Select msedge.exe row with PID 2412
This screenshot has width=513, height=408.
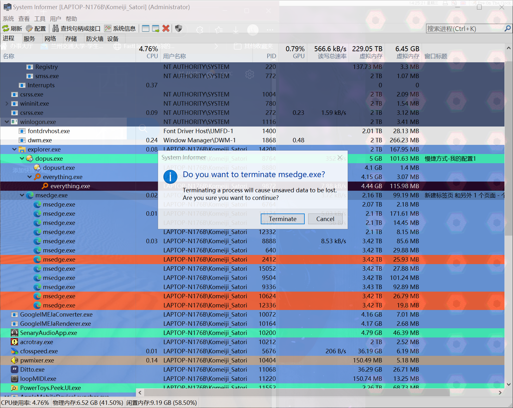[x=252, y=259]
